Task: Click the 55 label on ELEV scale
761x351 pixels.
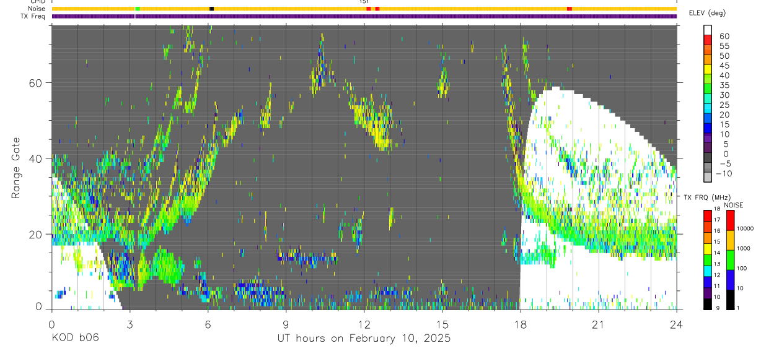Action: click(x=724, y=46)
